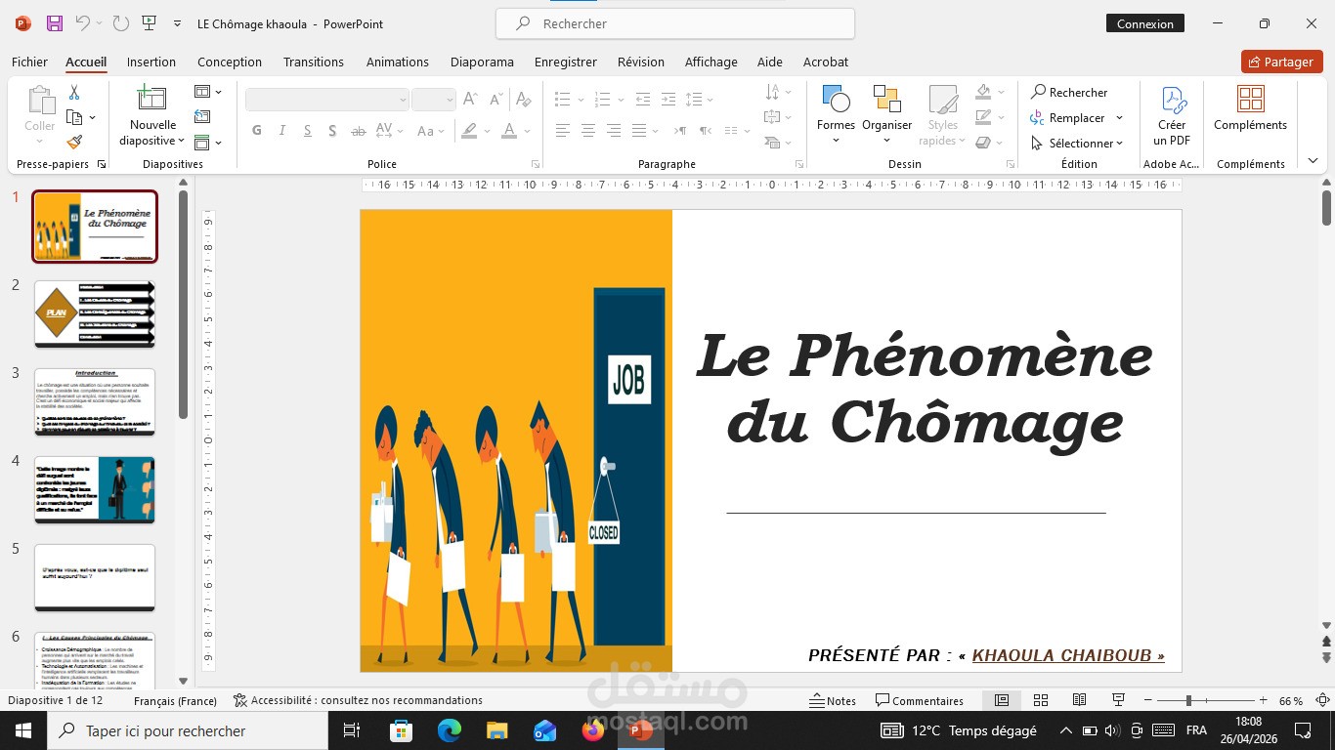Increase font size with the large A icon
Screen dimensions: 1335x750
(x=470, y=100)
